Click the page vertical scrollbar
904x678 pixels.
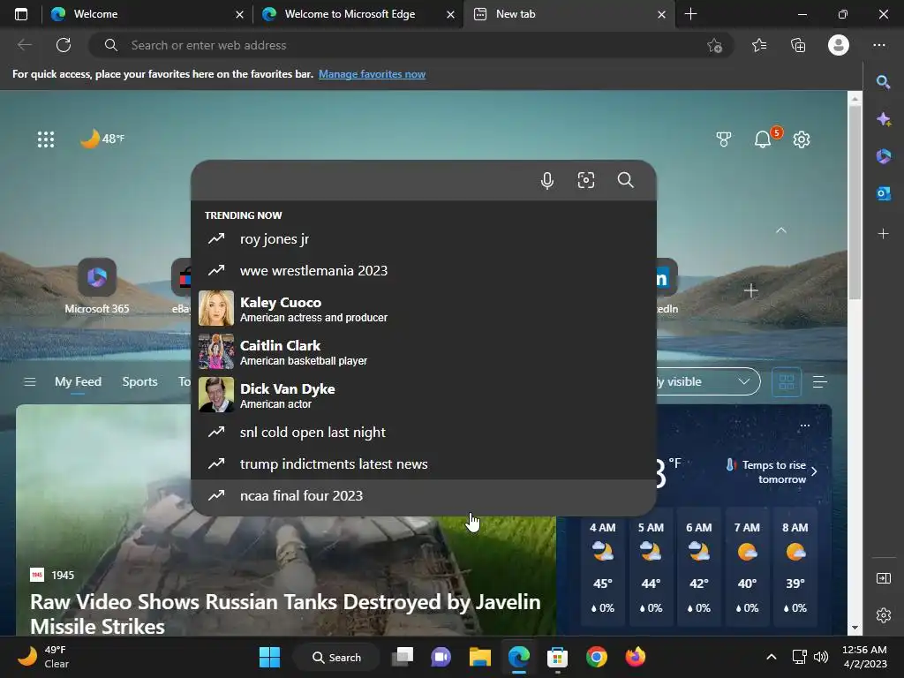pos(855,202)
